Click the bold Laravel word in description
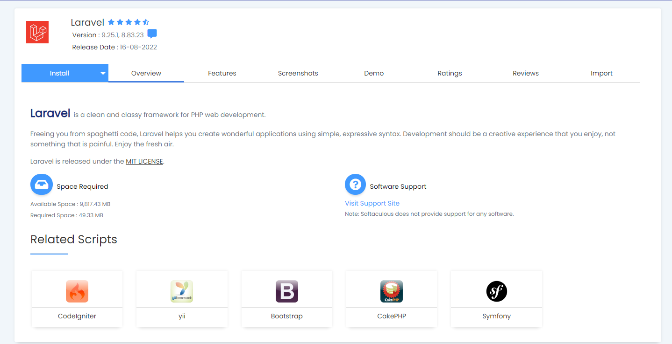The image size is (672, 344). tap(50, 113)
